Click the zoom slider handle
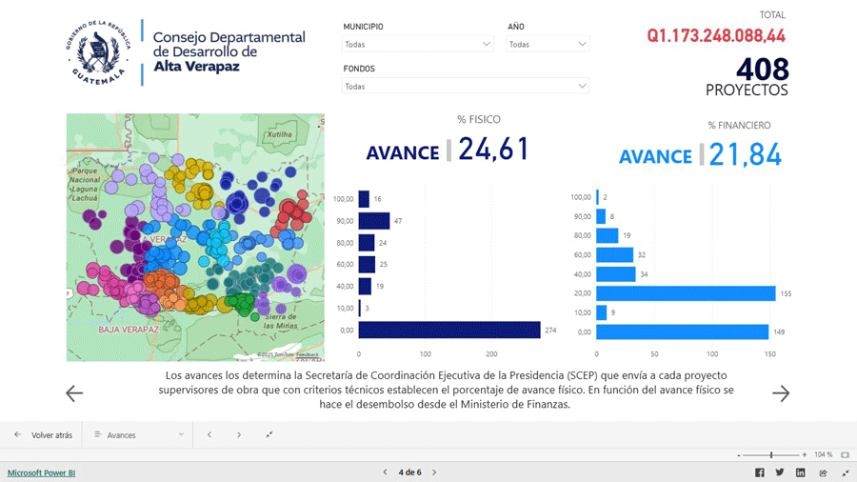 pyautogui.click(x=771, y=455)
